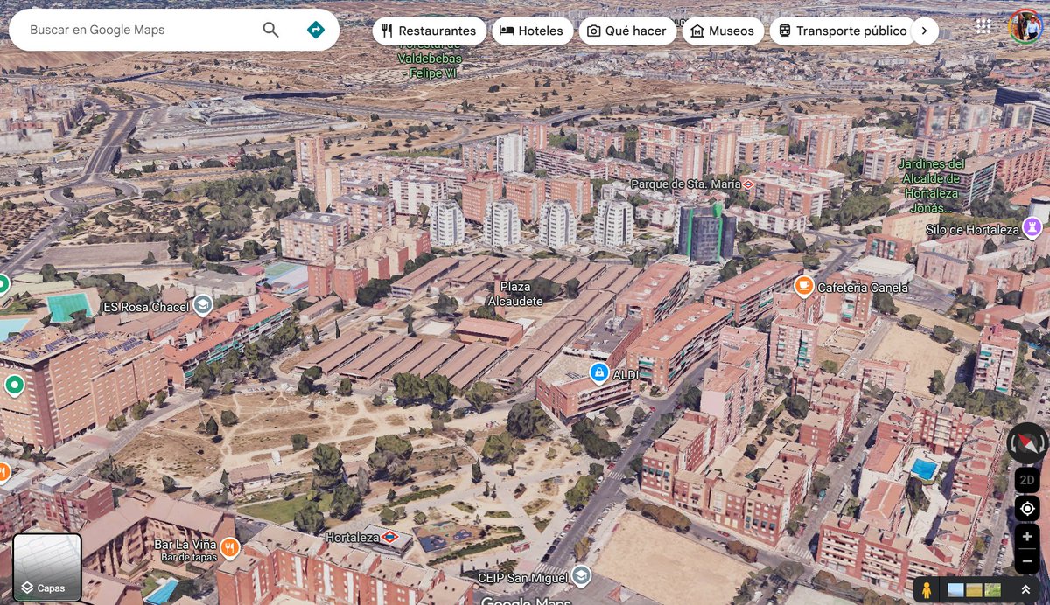Select the Transporte público chip
Screen dimensions: 1050x605
[x=843, y=31]
